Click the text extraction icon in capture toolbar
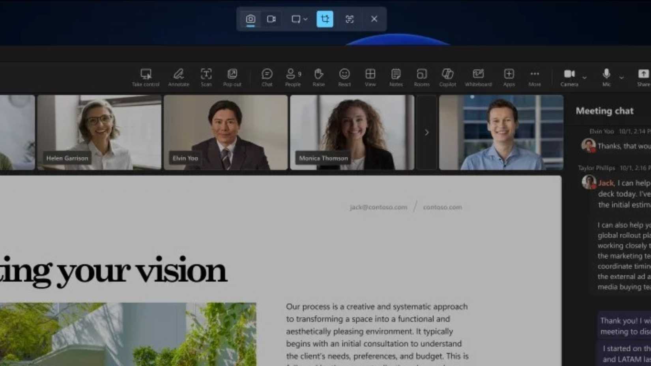 (x=350, y=19)
